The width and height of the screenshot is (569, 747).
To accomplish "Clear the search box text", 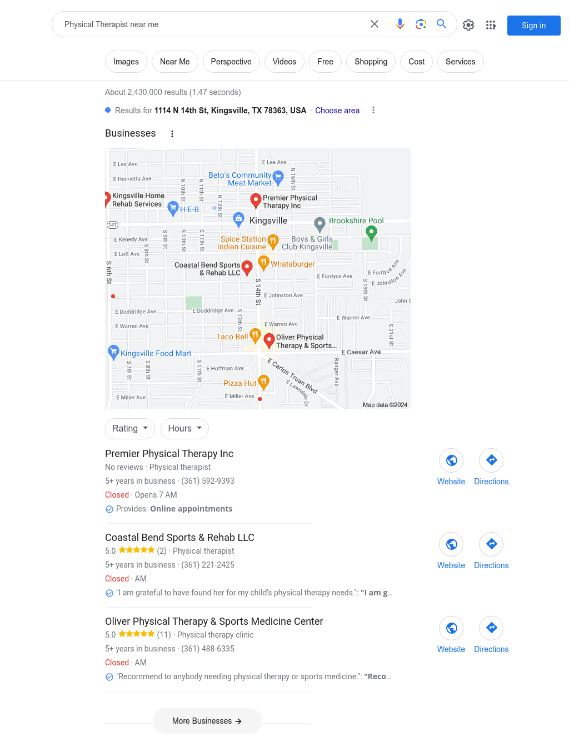I will tap(375, 24).
